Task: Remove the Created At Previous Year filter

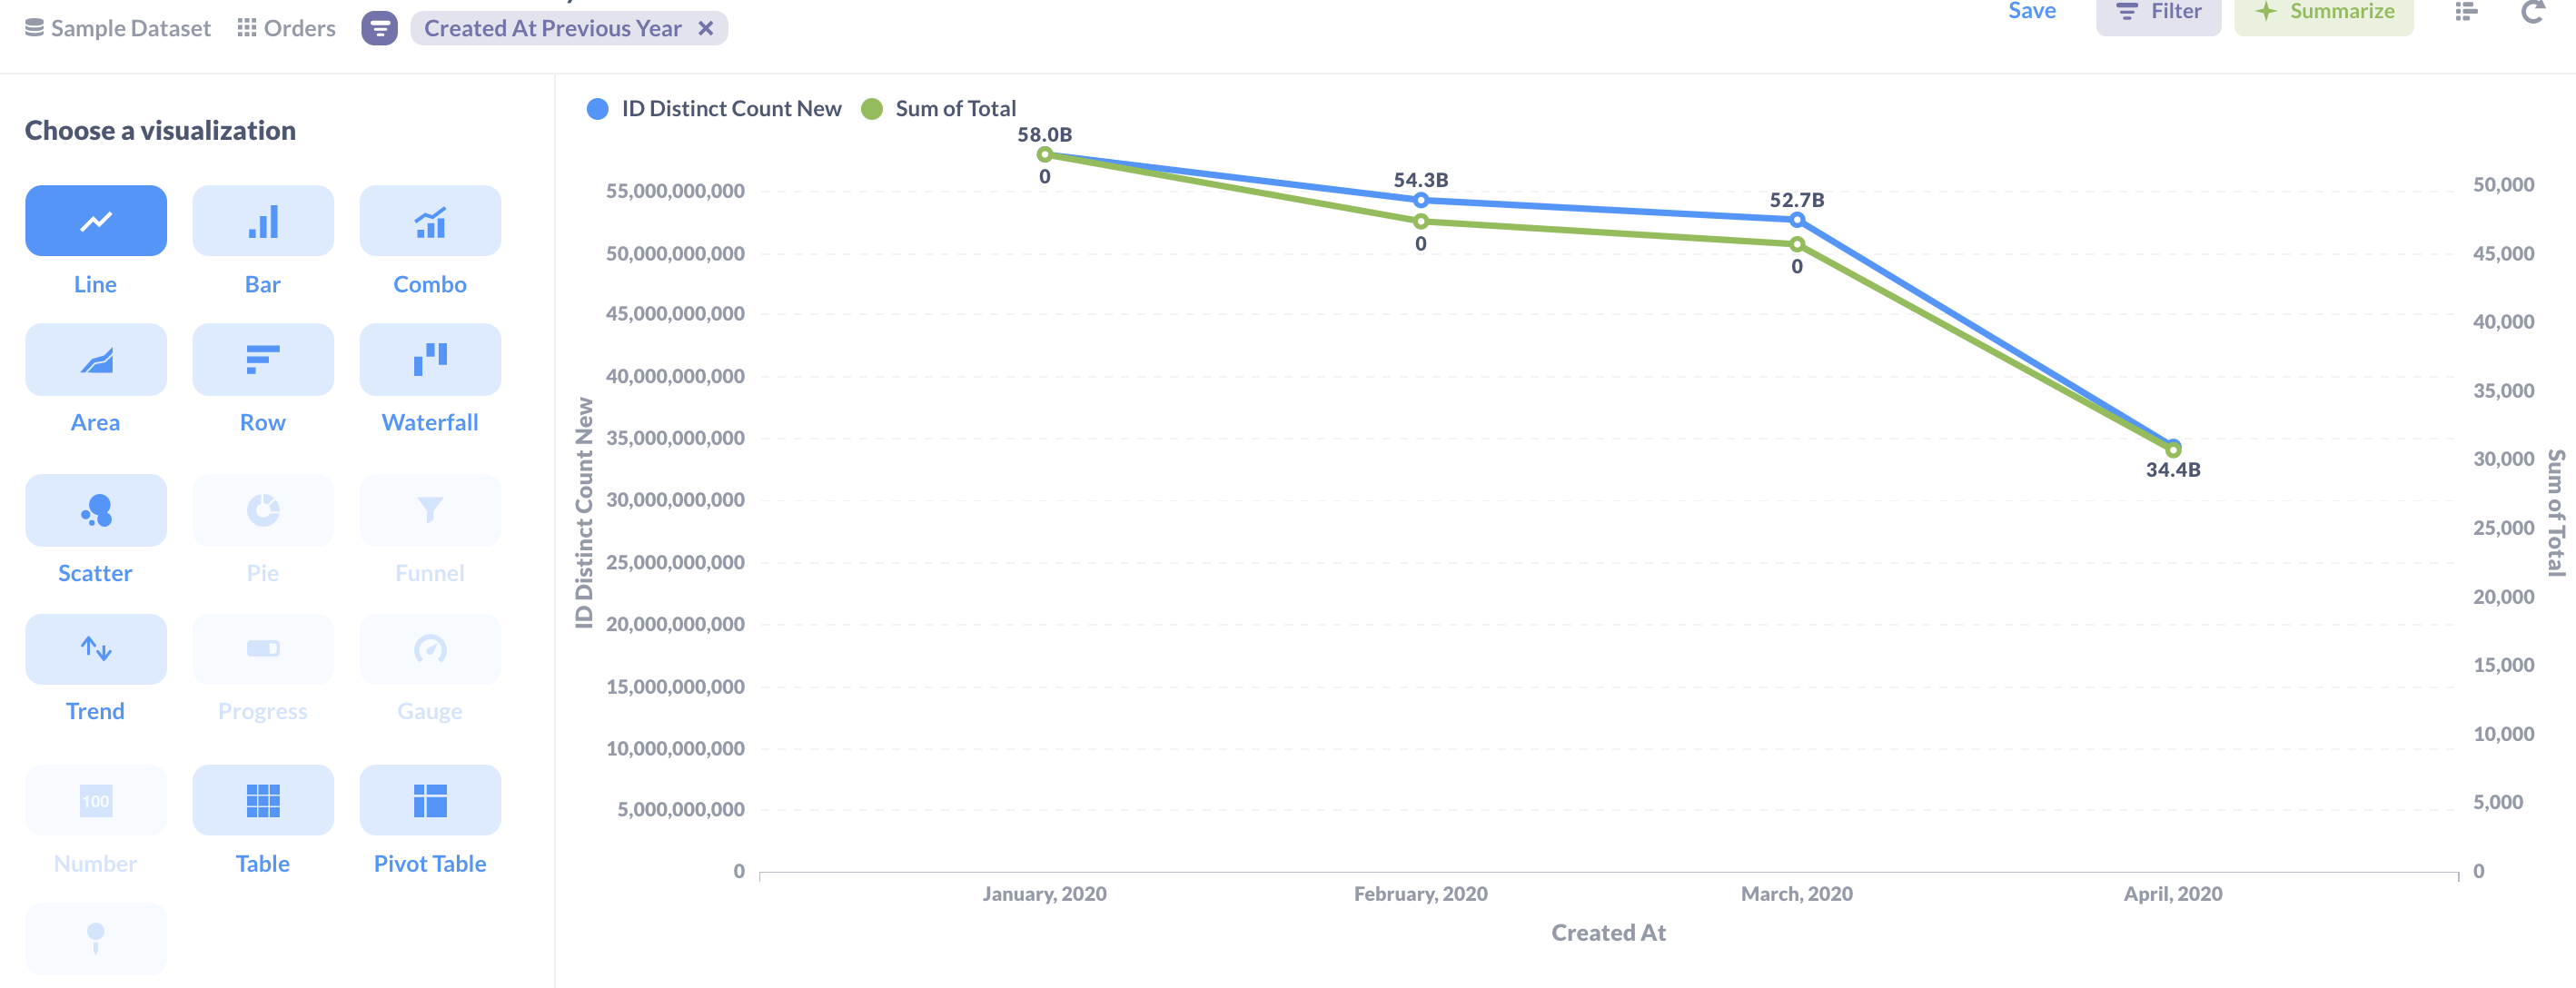Action: (x=706, y=28)
